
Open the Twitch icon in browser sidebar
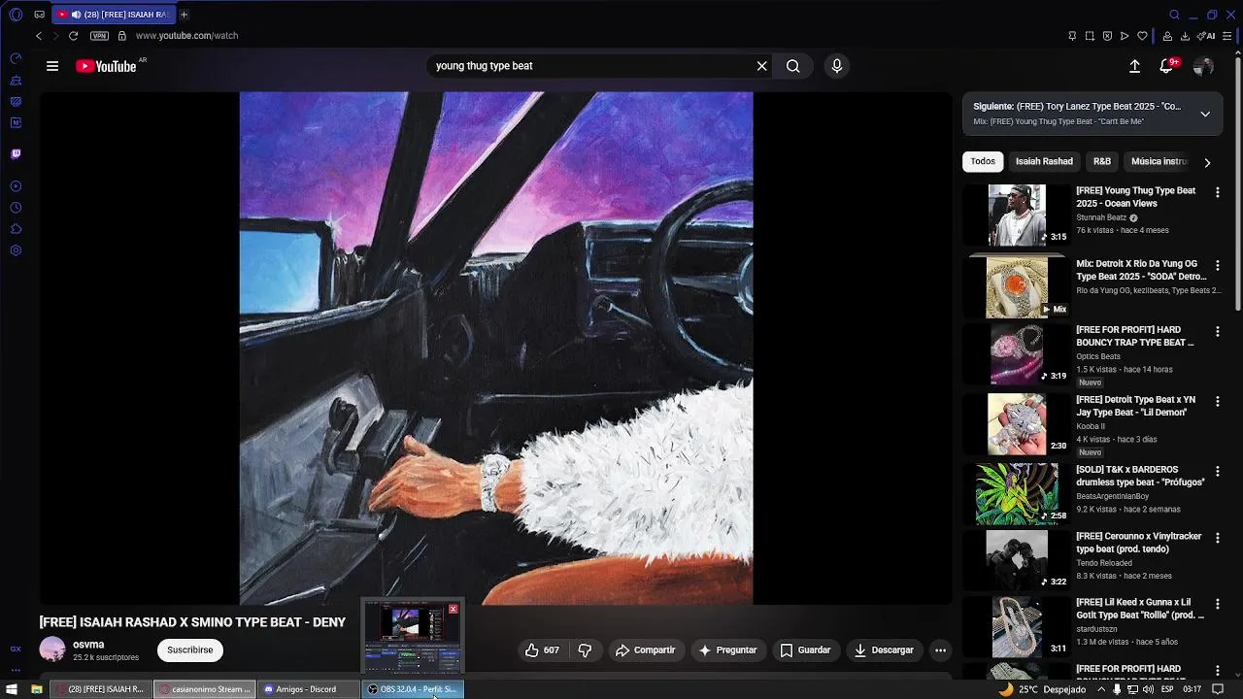click(16, 153)
